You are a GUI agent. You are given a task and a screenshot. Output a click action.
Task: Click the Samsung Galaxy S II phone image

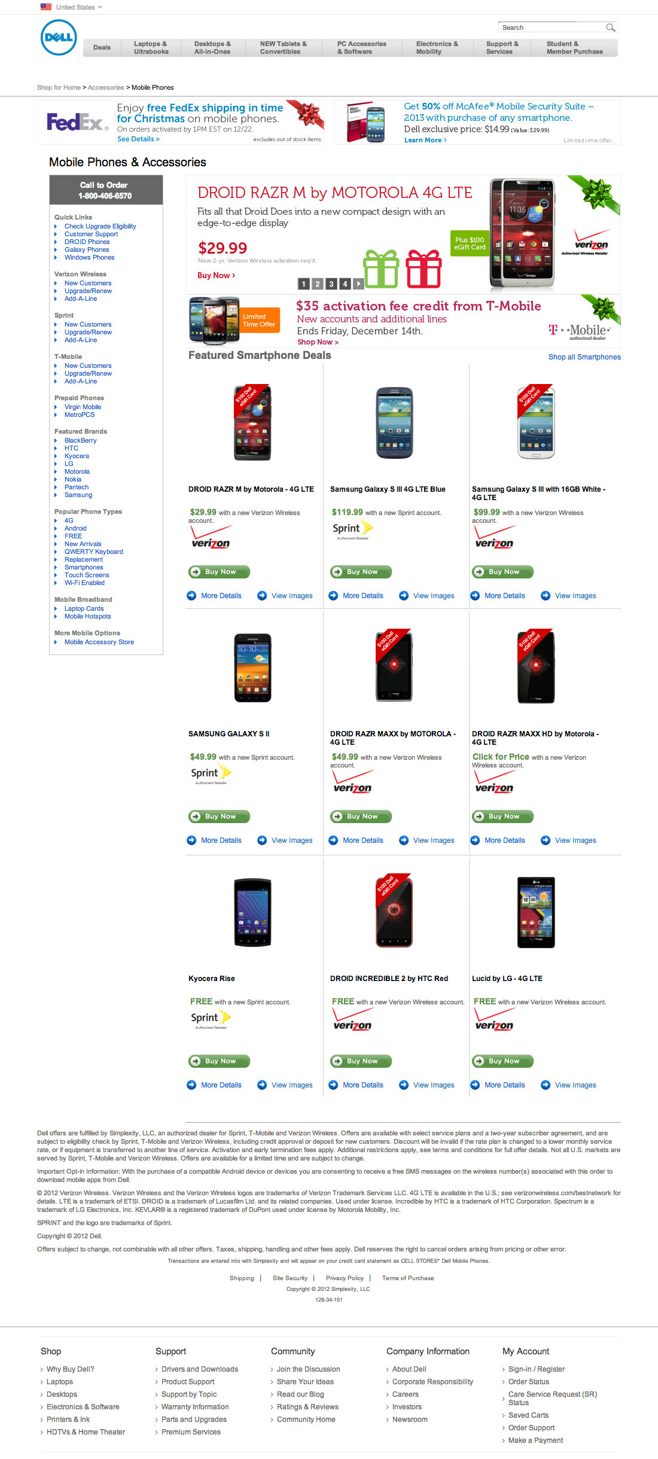pyautogui.click(x=252, y=668)
